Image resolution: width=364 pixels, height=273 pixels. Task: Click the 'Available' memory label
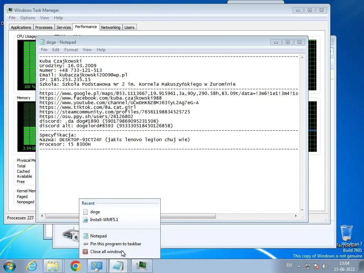[x=25, y=176]
